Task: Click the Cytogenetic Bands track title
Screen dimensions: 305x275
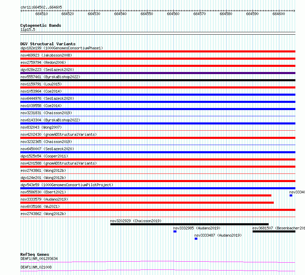Action: click(x=41, y=25)
